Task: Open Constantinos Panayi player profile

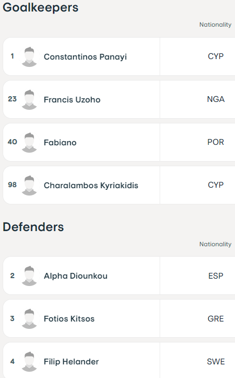Action: coord(85,57)
